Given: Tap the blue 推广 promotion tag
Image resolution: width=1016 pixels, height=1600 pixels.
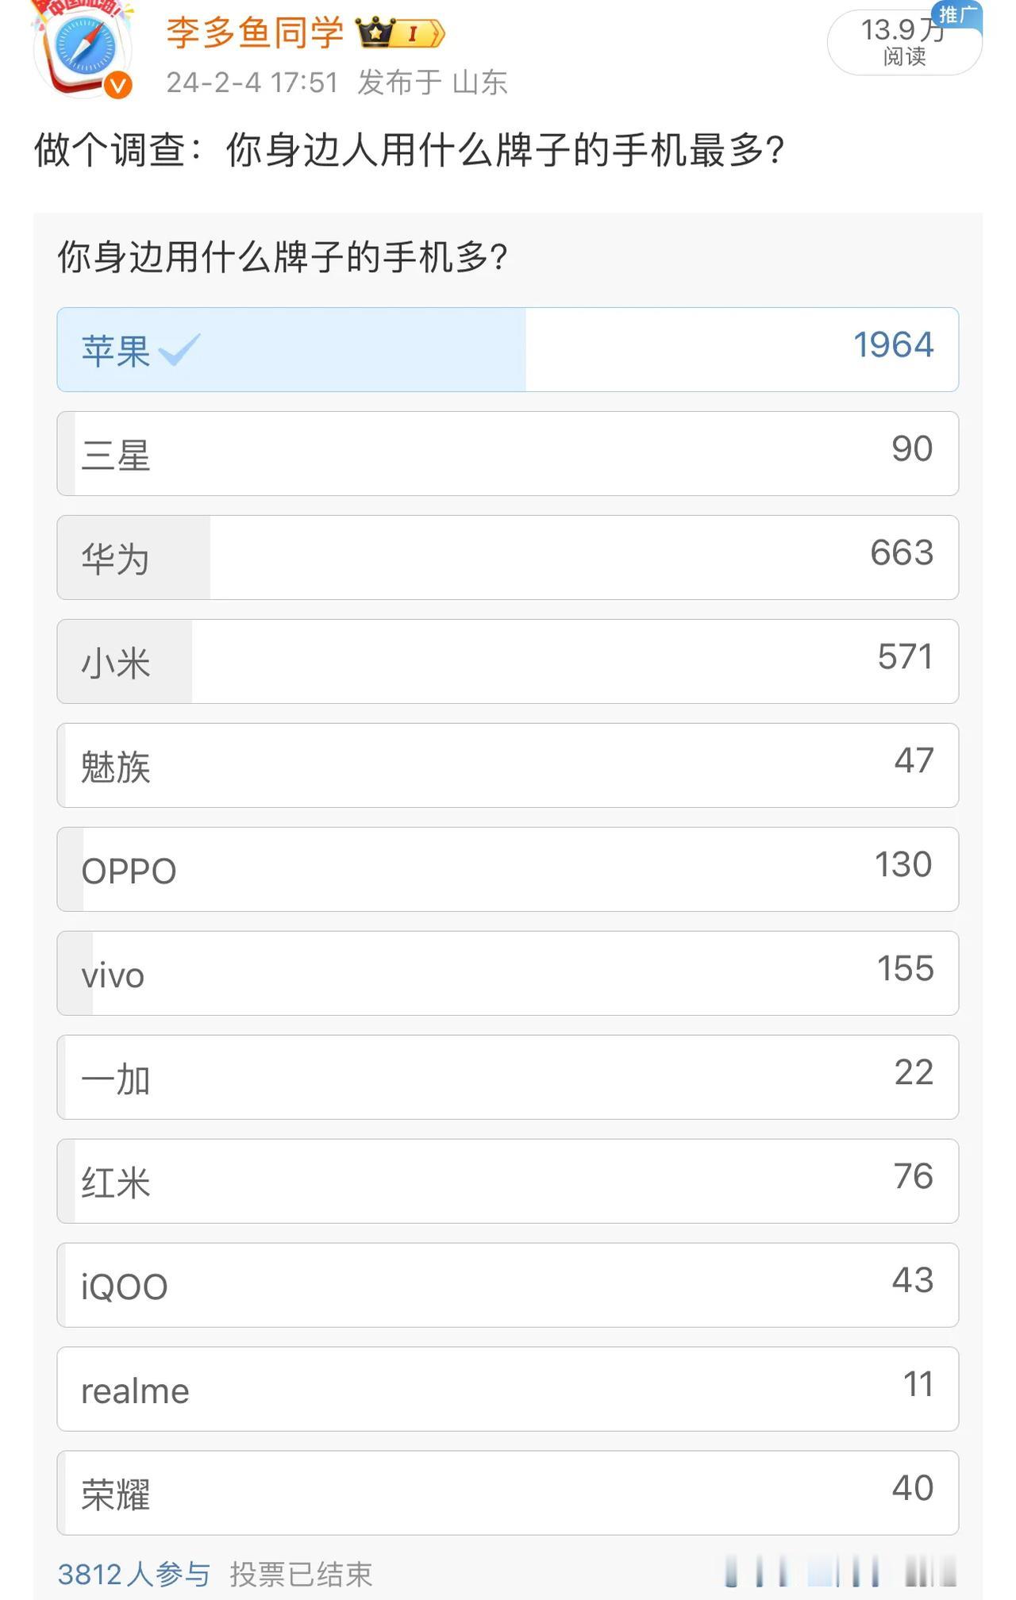Looking at the screenshot, I should [x=958, y=15].
